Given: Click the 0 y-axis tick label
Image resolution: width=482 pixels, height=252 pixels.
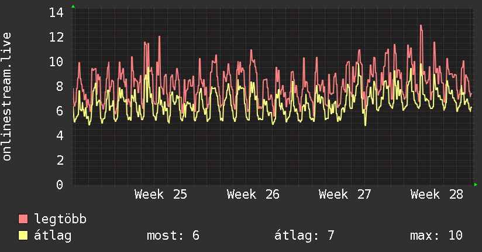Looking at the screenshot, I should click(x=60, y=185).
